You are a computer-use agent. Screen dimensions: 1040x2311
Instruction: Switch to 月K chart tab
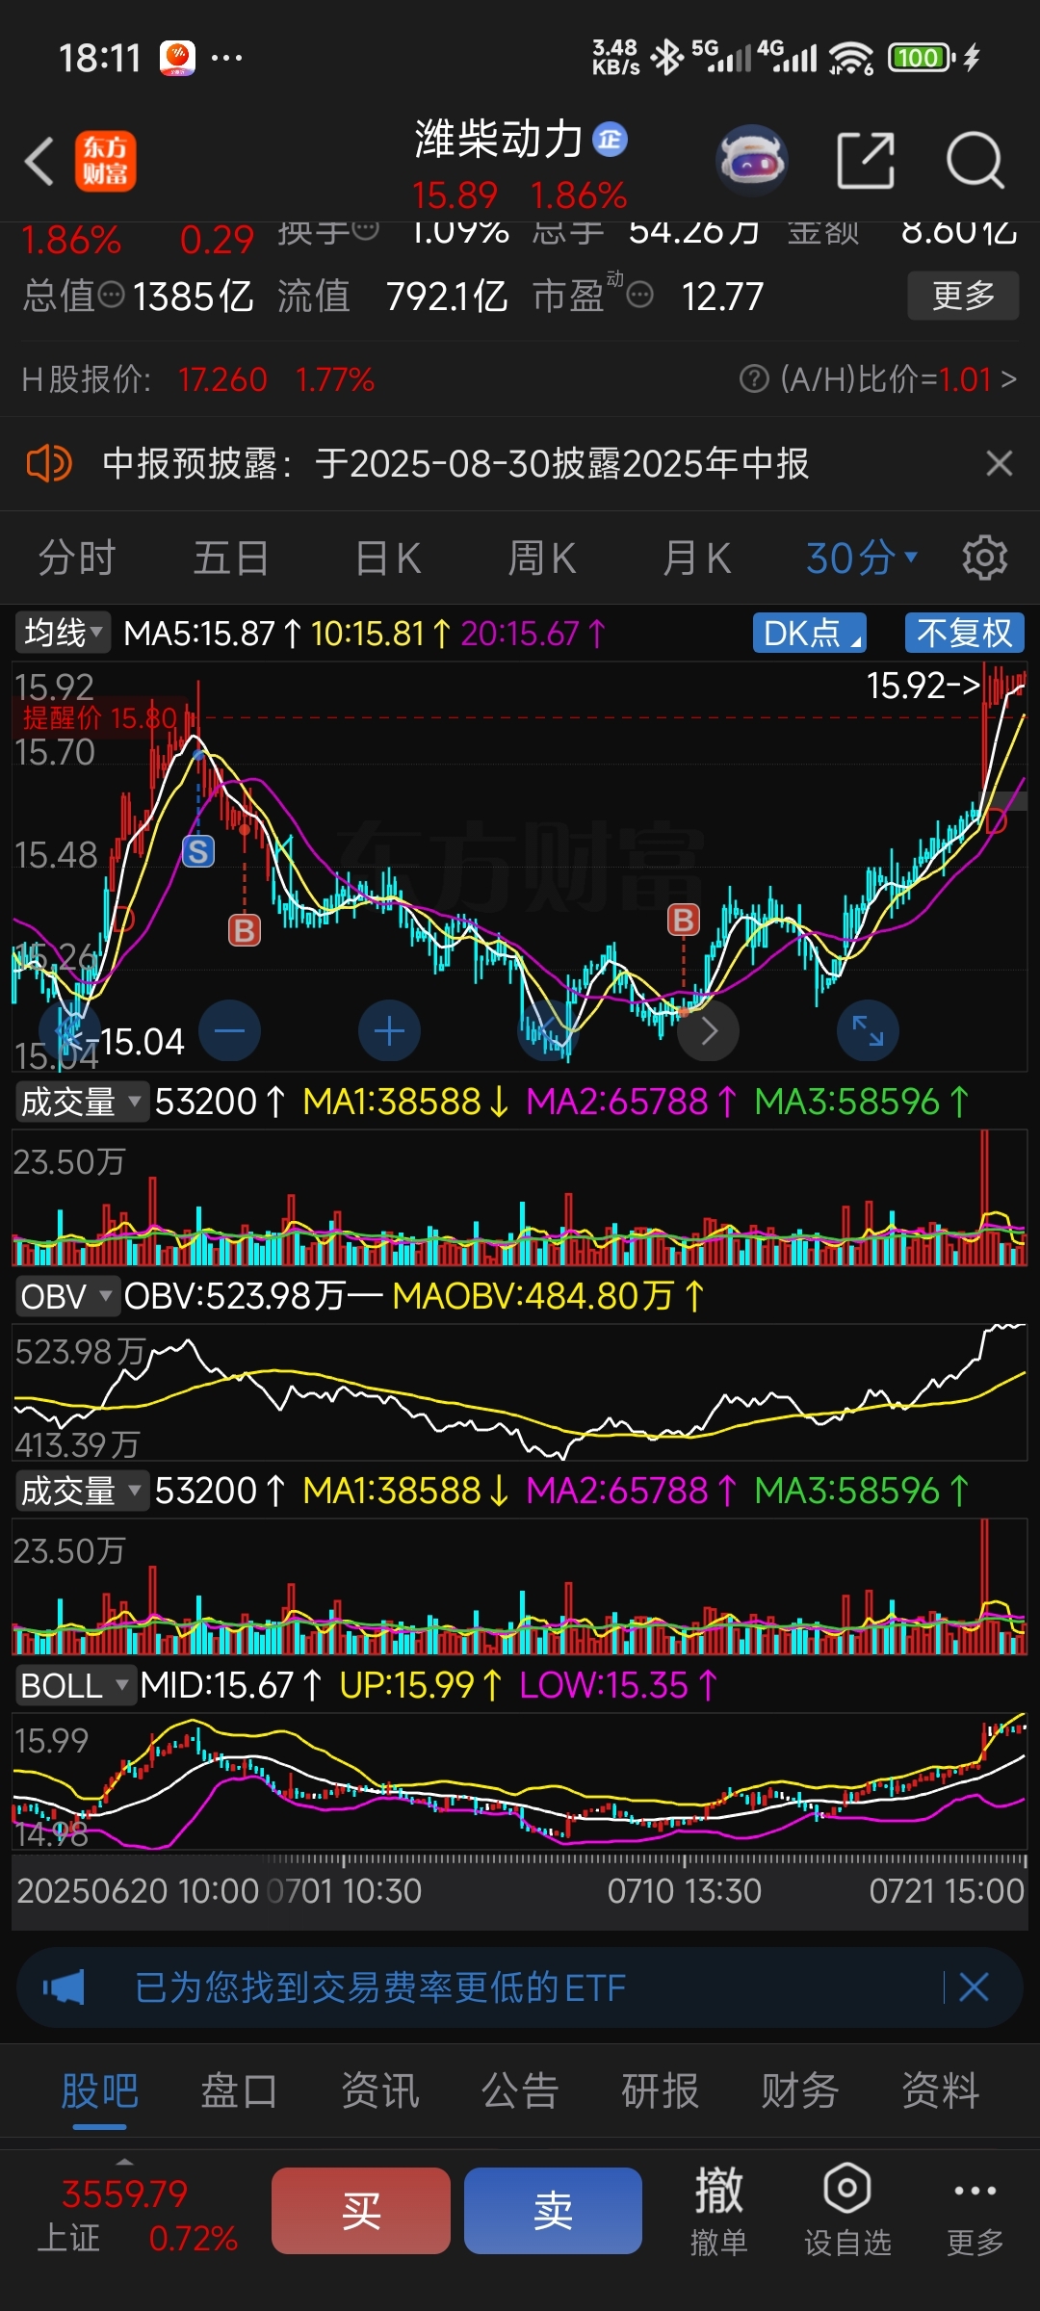coord(697,558)
